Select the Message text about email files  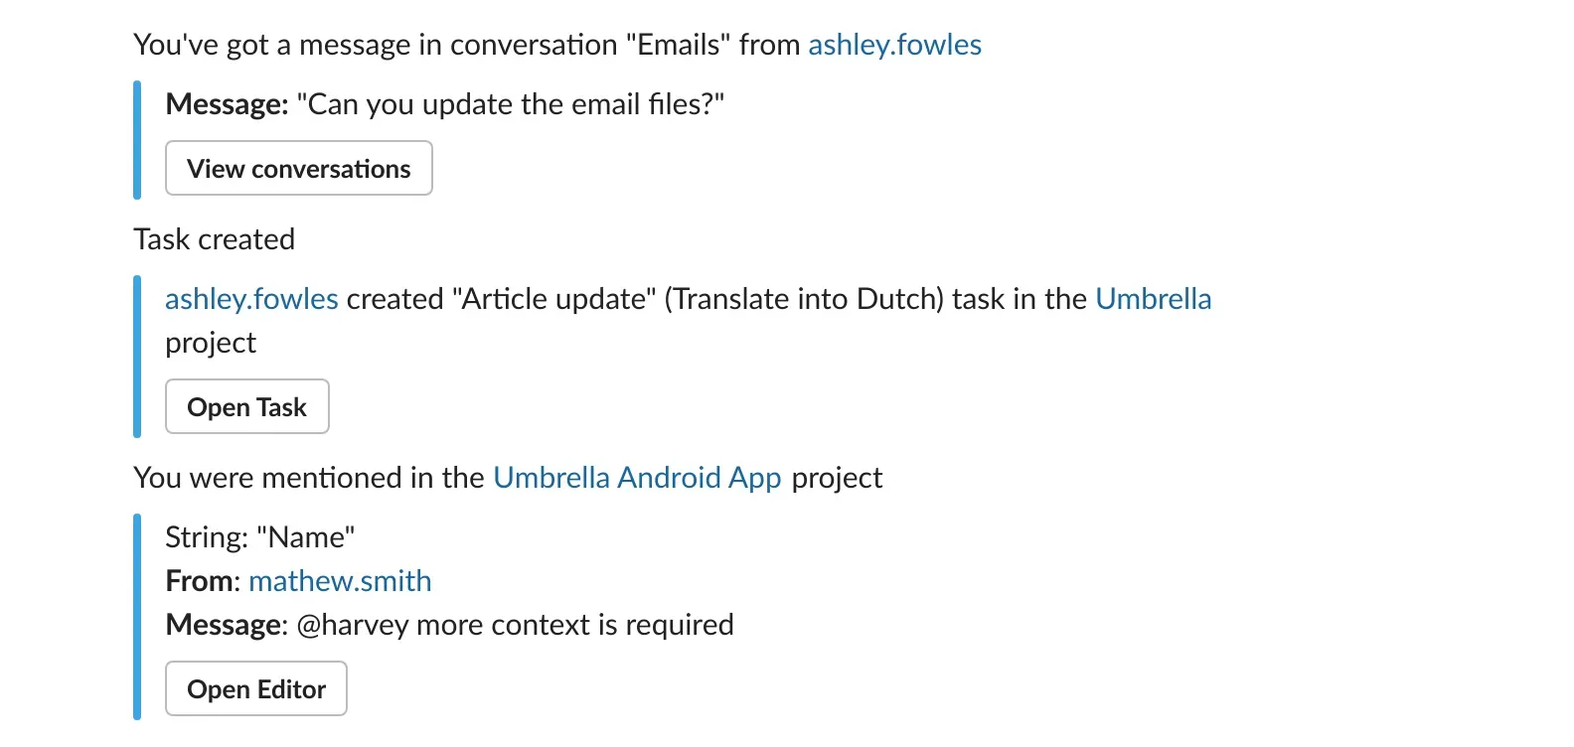coord(509,103)
